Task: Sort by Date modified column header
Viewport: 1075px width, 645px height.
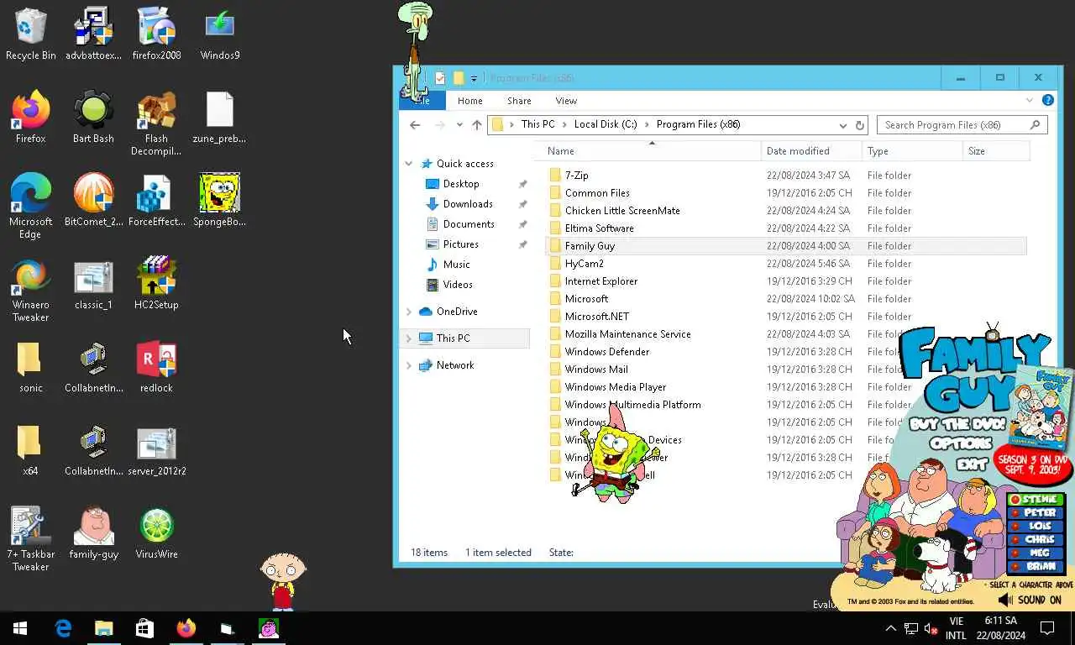Action: [812, 151]
